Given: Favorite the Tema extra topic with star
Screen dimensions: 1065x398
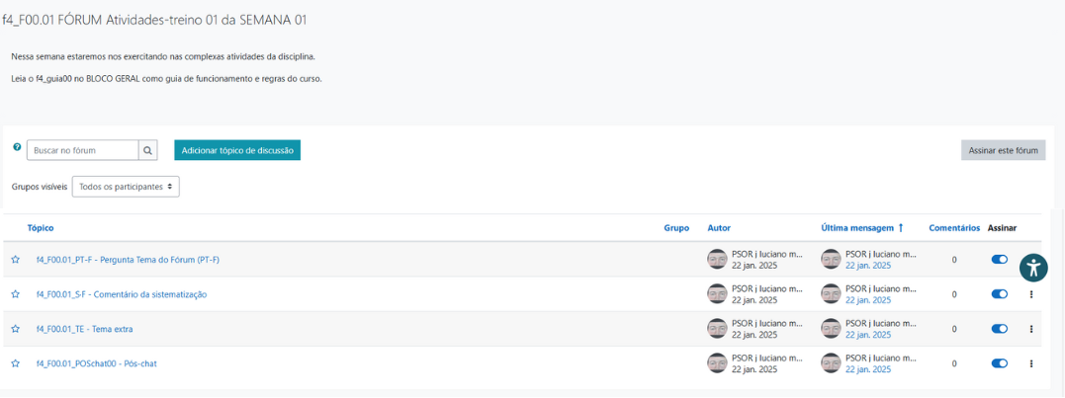Looking at the screenshot, I should point(16,329).
